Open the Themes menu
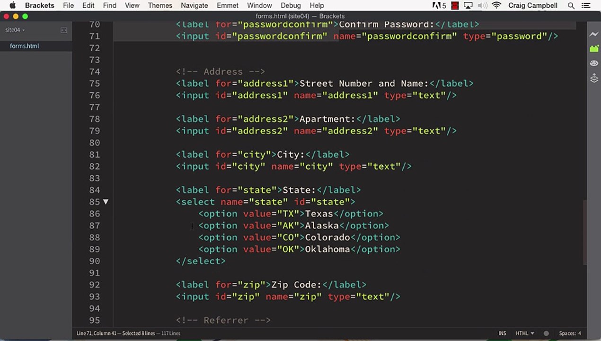 (x=160, y=6)
